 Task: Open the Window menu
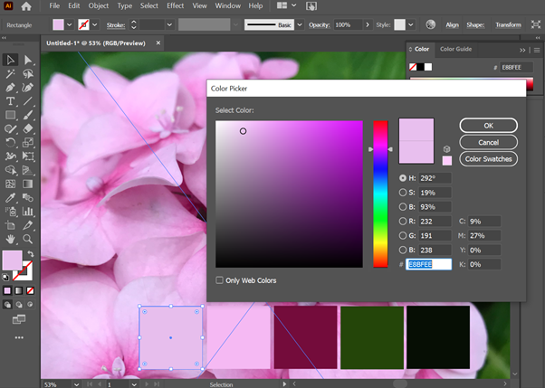(227, 6)
